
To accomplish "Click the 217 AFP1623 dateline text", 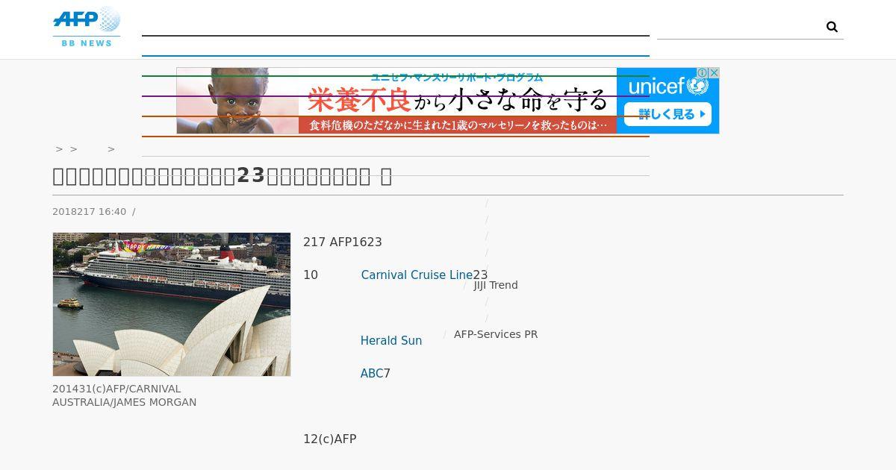I will 343,242.
